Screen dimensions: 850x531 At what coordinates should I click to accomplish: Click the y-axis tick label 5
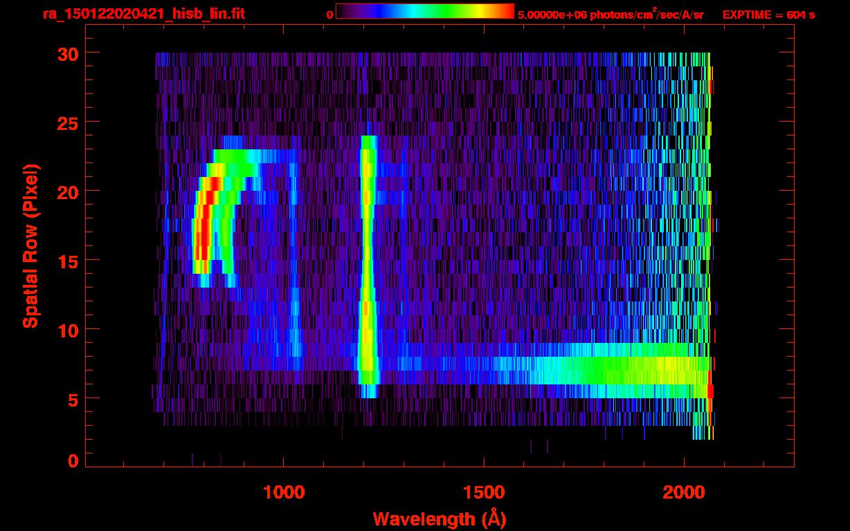(72, 399)
